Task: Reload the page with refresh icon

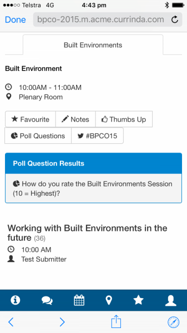Action: 175,20
